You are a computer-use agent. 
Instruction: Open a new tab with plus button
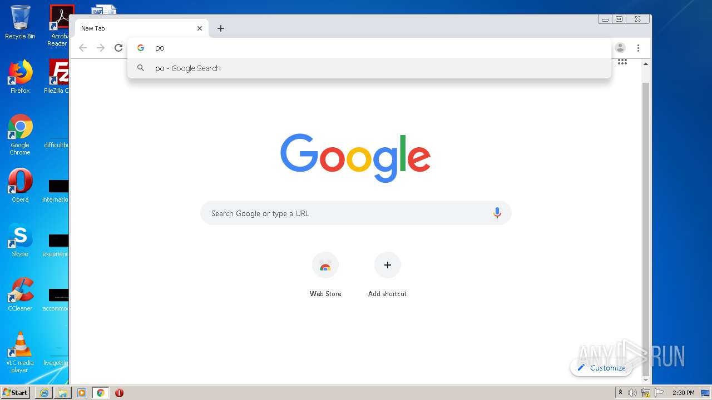point(221,28)
